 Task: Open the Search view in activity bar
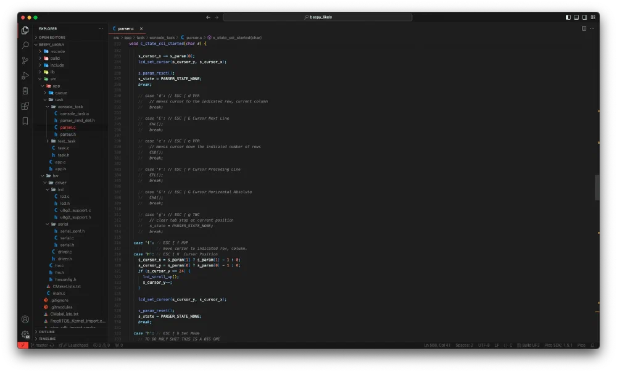click(25, 45)
